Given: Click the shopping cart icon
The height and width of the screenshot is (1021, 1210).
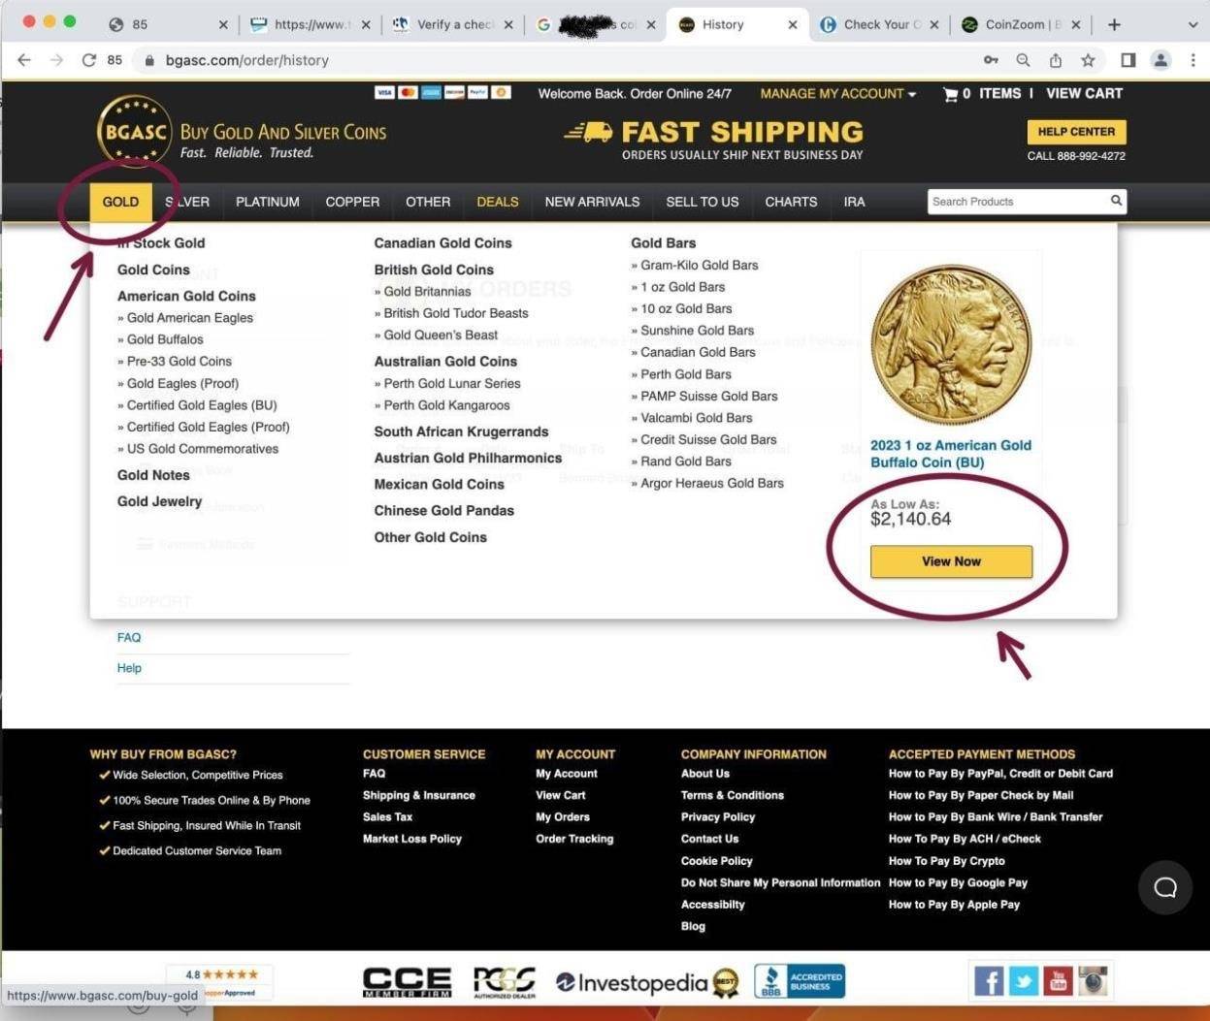Looking at the screenshot, I should pyautogui.click(x=950, y=94).
